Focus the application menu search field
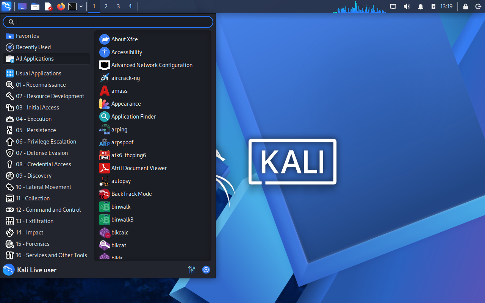485x303 pixels. (108, 22)
